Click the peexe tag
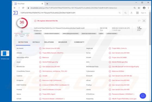This screenshot has width=152, height=102. point(101,34)
